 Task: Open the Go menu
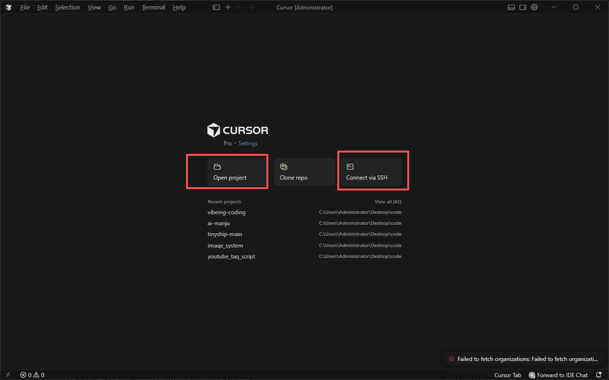point(112,7)
